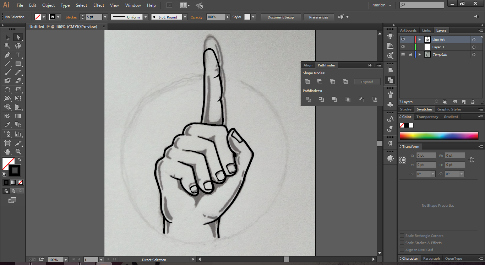Select the Type tool
The width and height of the screenshot is (485, 265).
[x=18, y=55]
